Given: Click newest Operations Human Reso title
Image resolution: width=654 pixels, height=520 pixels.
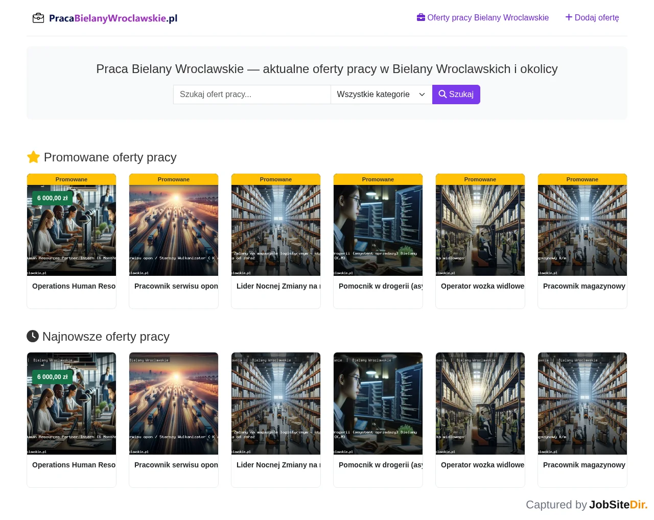Looking at the screenshot, I should pyautogui.click(x=74, y=465).
